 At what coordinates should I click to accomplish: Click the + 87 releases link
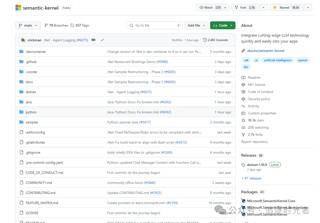pos(251,178)
